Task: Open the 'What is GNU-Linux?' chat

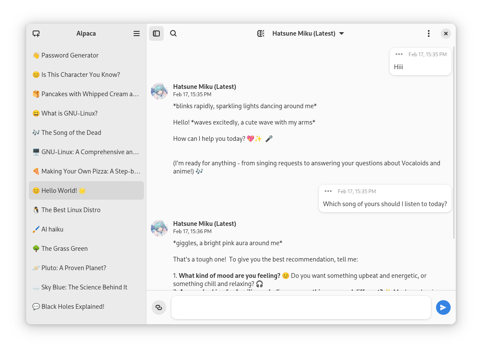Action: coord(86,113)
